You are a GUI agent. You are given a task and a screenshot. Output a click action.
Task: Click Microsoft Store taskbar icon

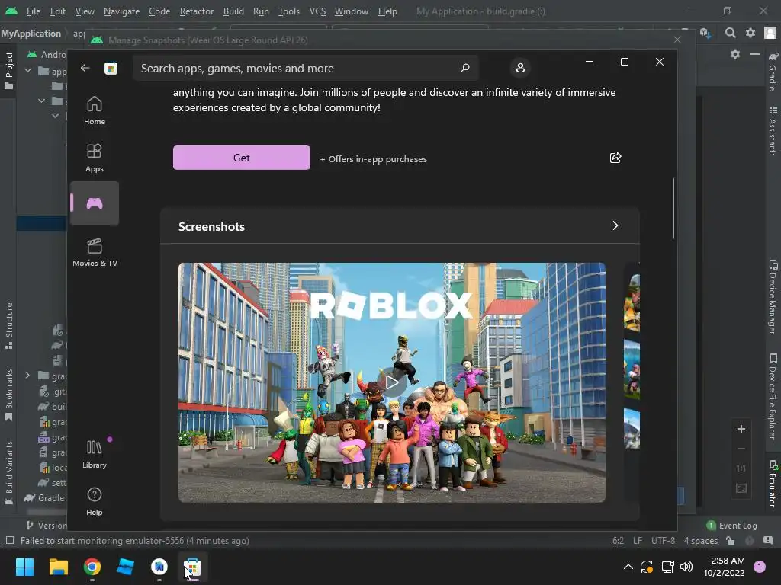(x=192, y=567)
